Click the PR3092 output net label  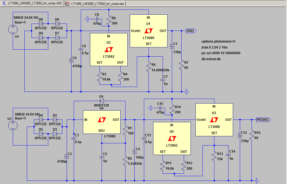[x=264, y=120]
